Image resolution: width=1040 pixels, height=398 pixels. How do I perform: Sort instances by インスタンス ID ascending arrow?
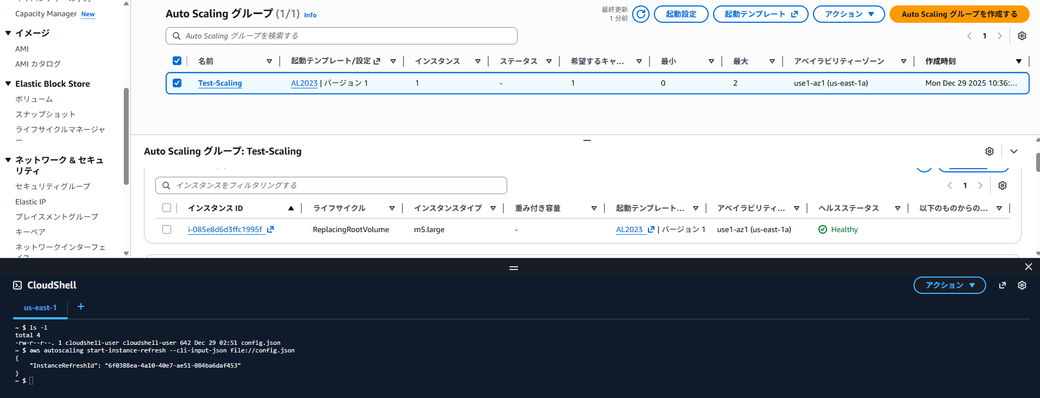[291, 208]
